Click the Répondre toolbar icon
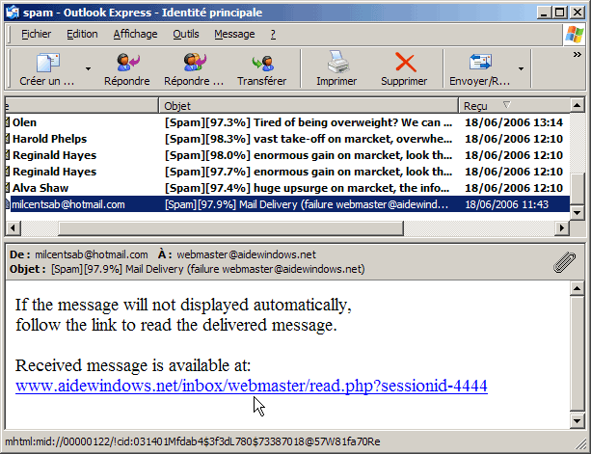This screenshot has height=454, width=591. pos(126,64)
